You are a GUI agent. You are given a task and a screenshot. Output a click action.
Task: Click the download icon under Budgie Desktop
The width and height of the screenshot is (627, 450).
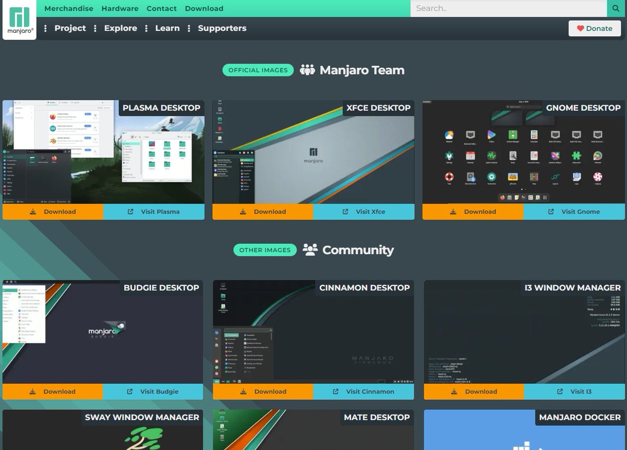click(32, 392)
